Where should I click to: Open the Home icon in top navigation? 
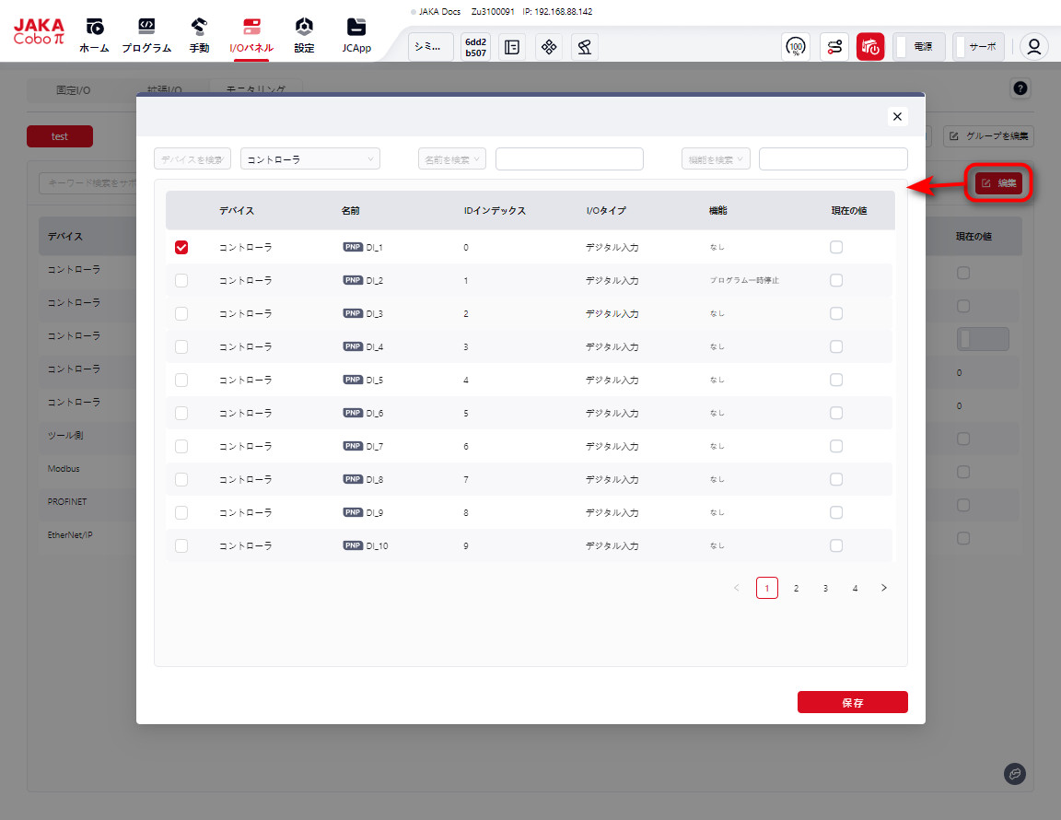click(94, 27)
